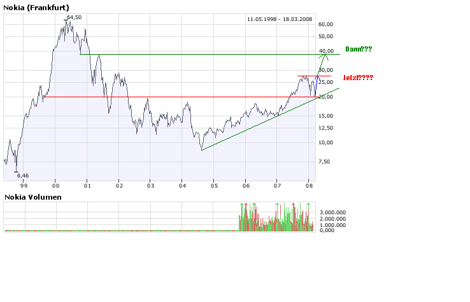Select the low value label 6,46
The width and height of the screenshot is (470, 302).
[x=23, y=175]
